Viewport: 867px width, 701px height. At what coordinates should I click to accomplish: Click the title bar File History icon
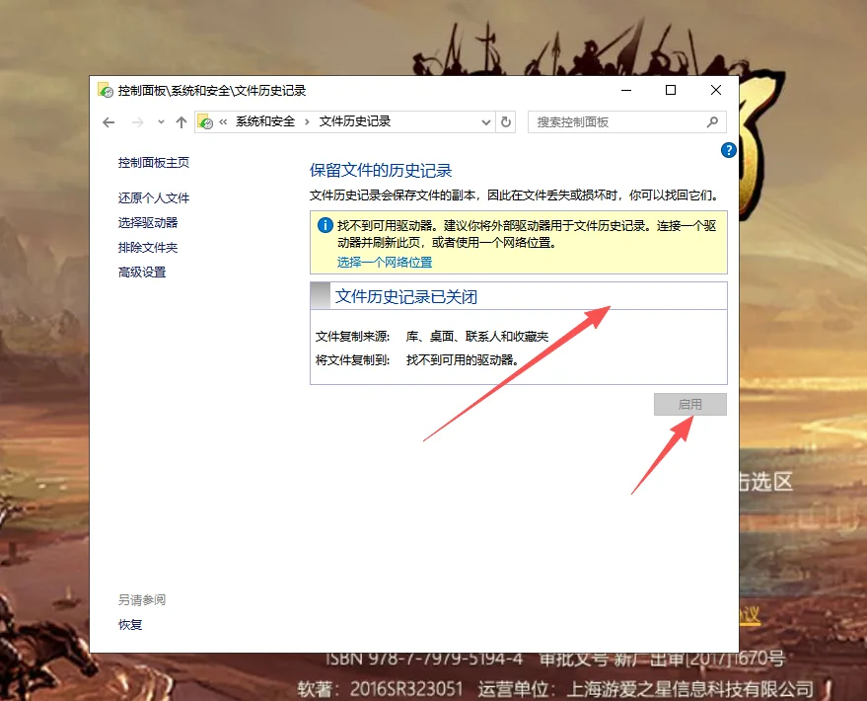point(106,90)
